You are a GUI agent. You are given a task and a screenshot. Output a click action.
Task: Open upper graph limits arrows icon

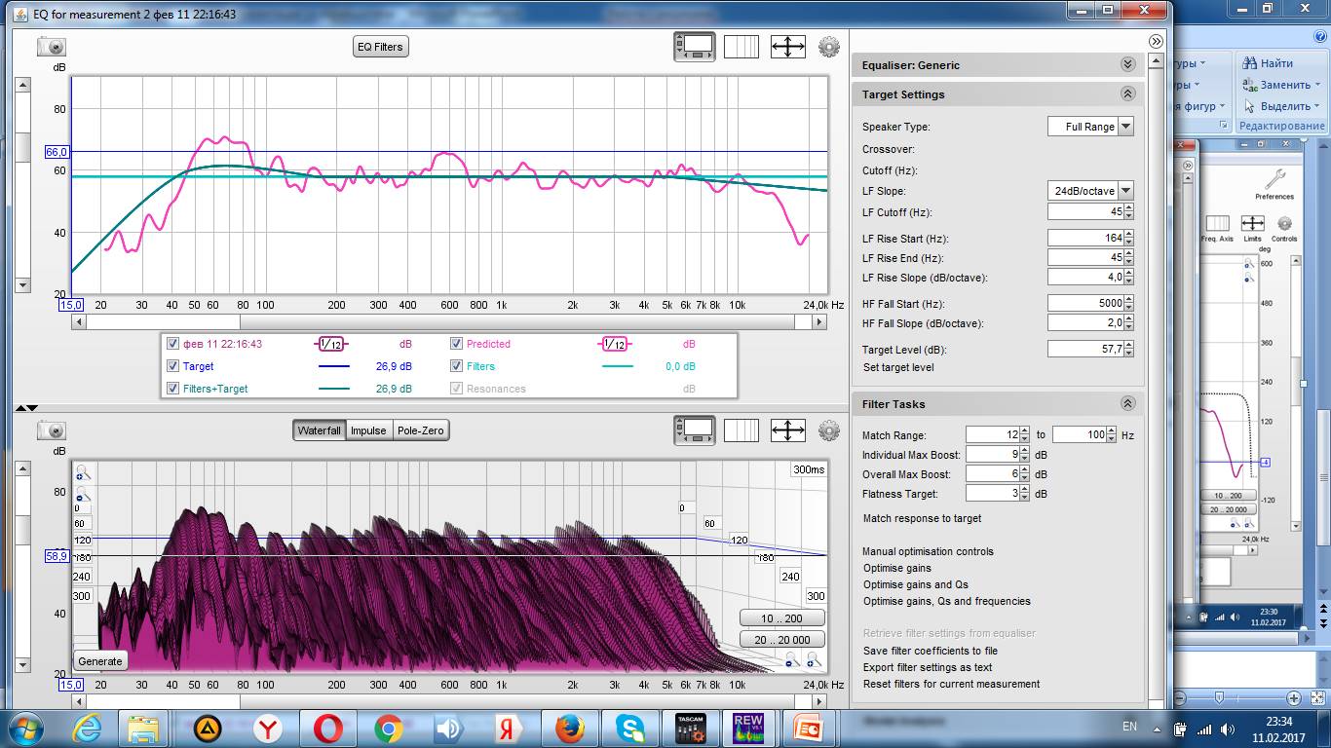pyautogui.click(x=787, y=47)
